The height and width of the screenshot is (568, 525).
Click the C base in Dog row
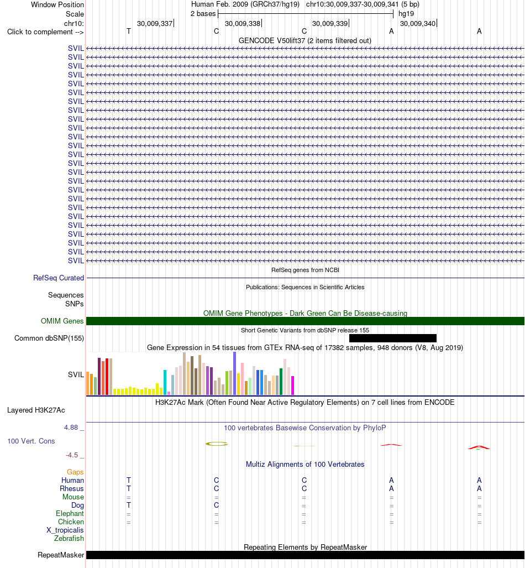coord(216,505)
